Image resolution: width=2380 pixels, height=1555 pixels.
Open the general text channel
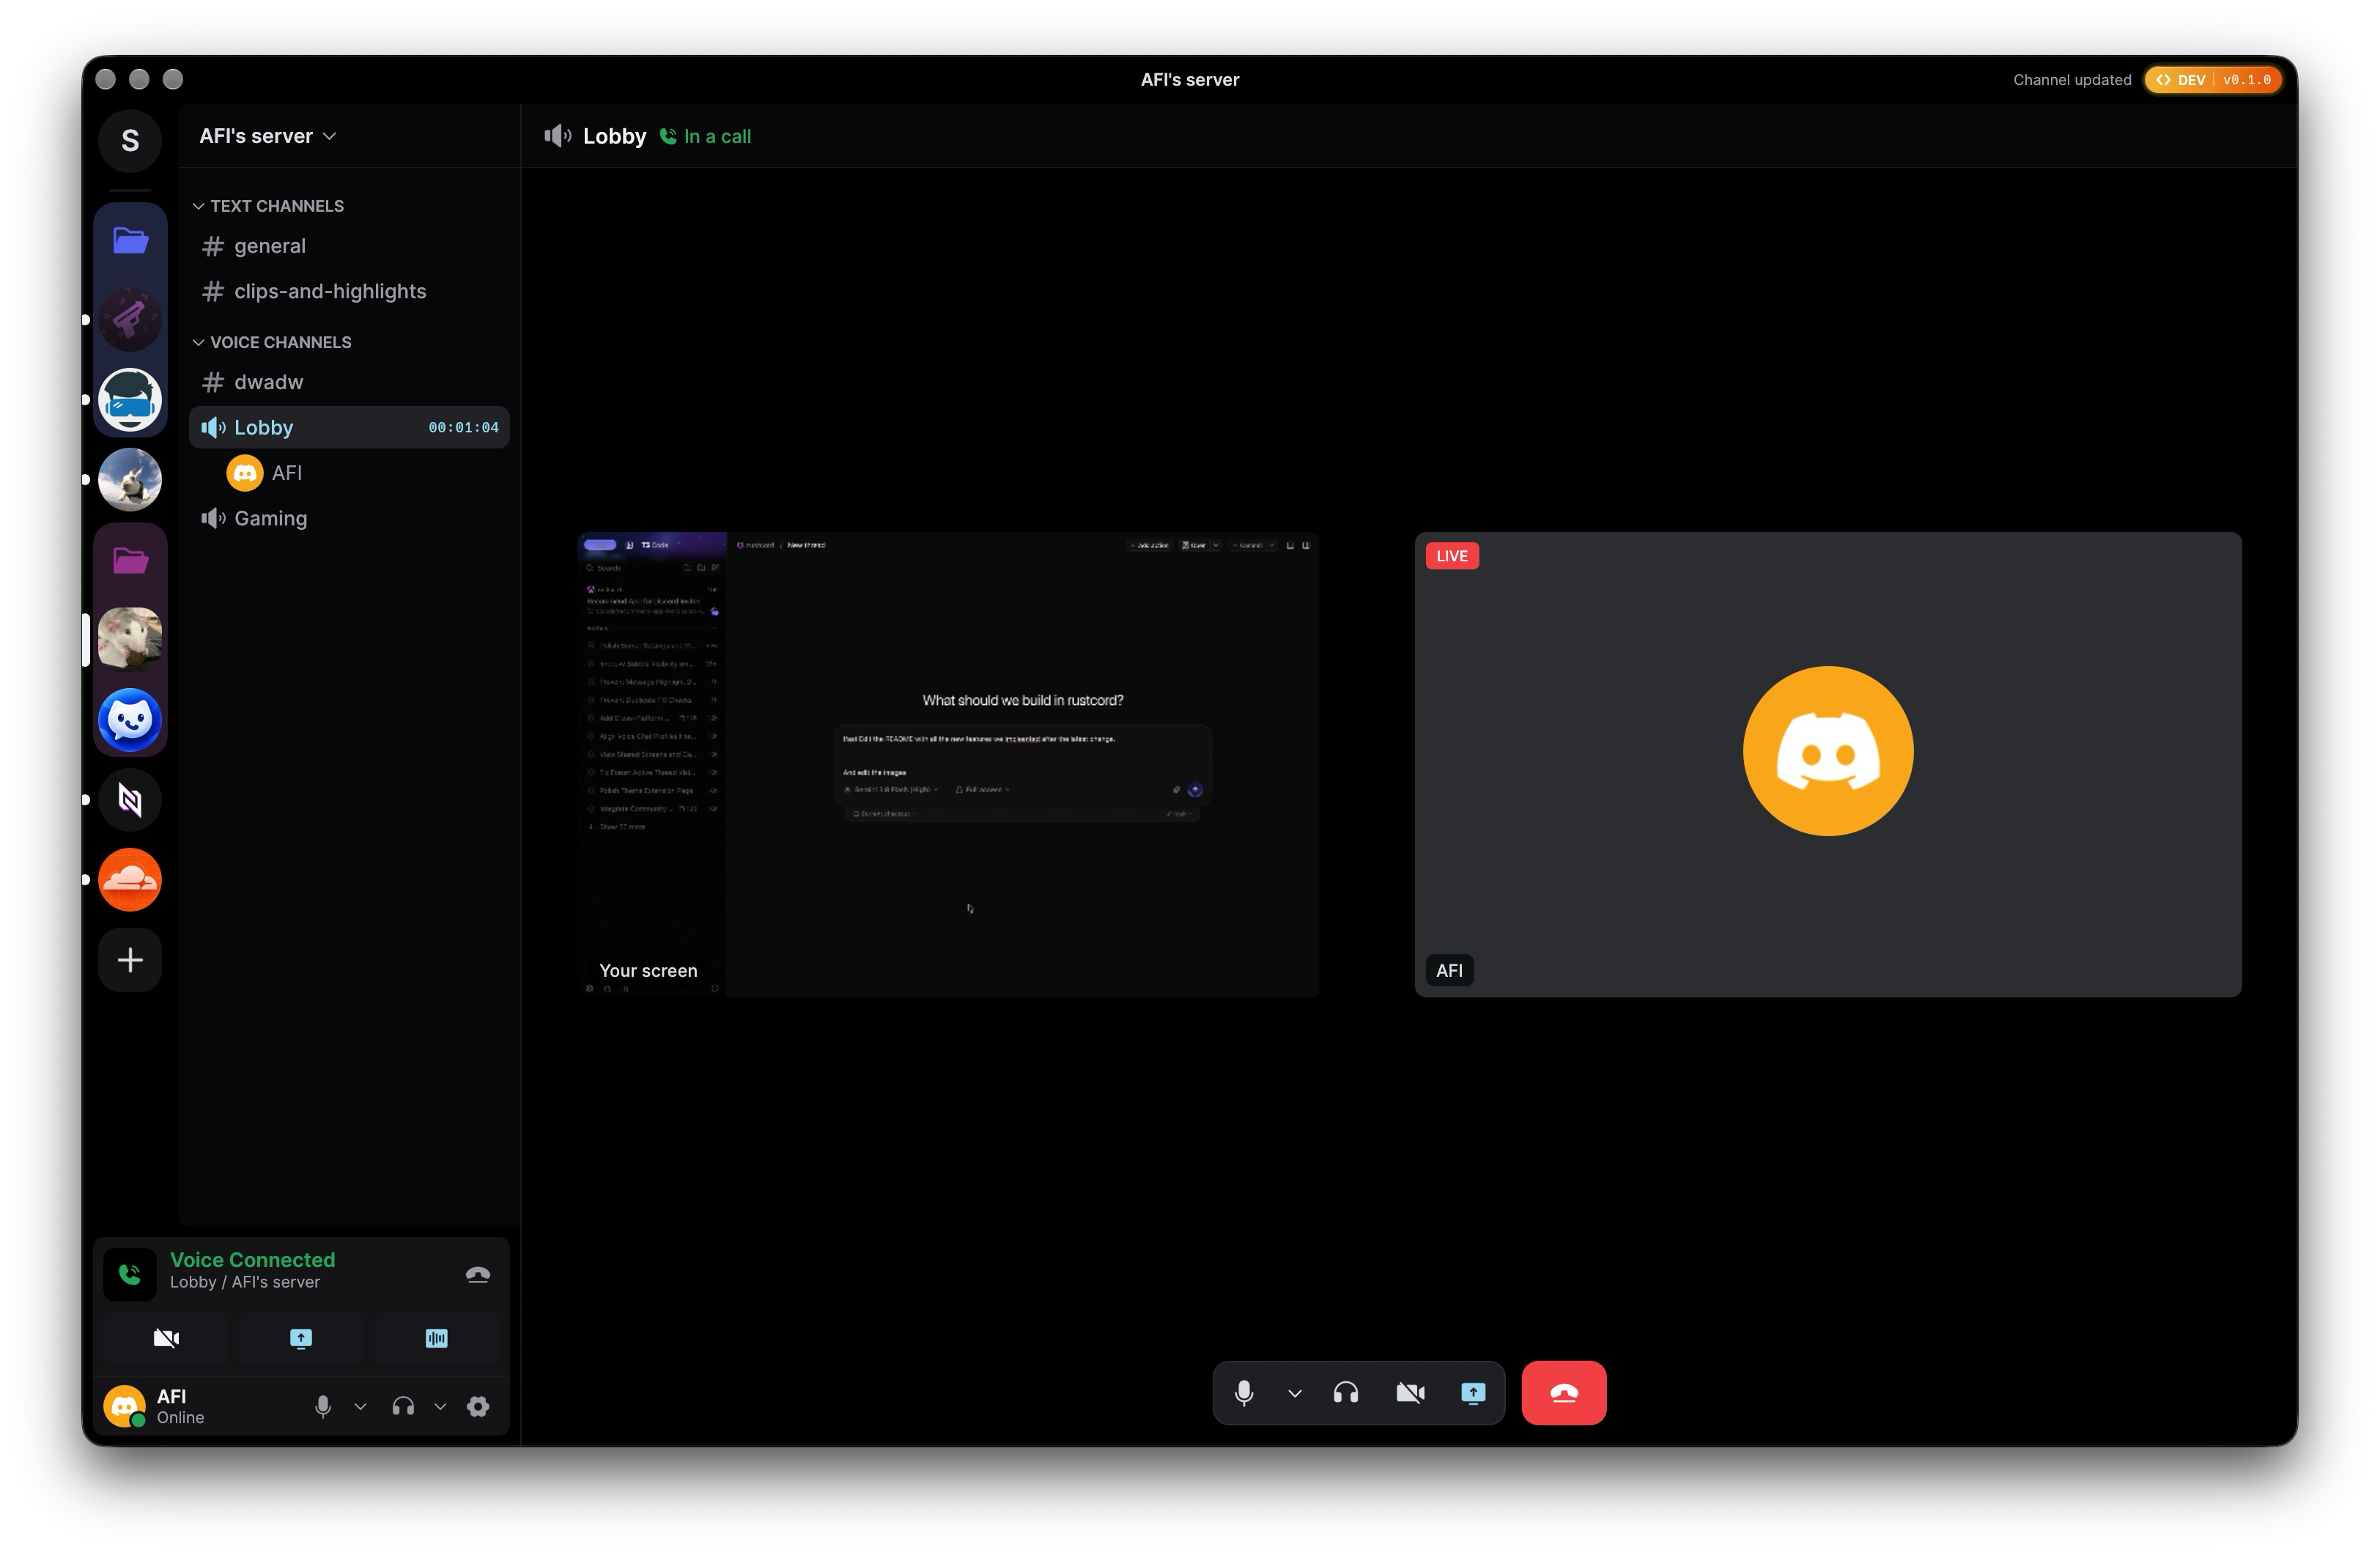tap(349, 246)
